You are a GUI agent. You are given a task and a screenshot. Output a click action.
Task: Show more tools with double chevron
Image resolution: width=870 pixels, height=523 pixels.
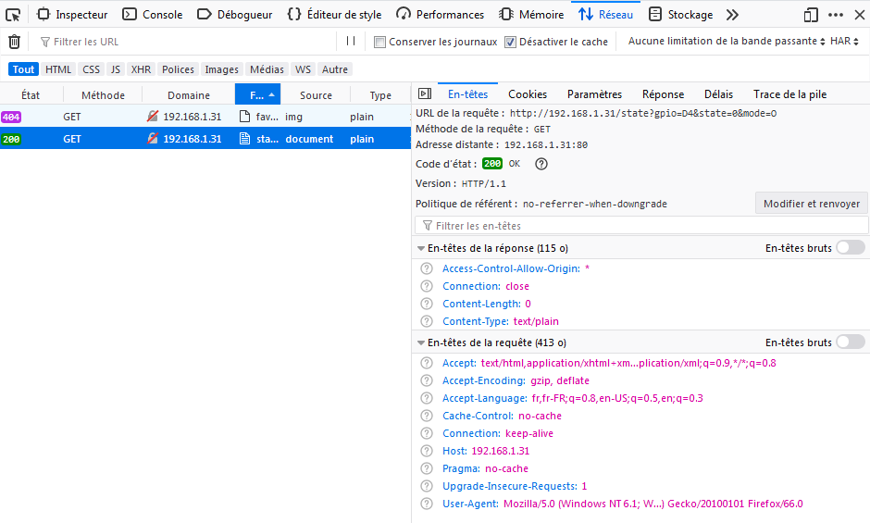pyautogui.click(x=732, y=15)
